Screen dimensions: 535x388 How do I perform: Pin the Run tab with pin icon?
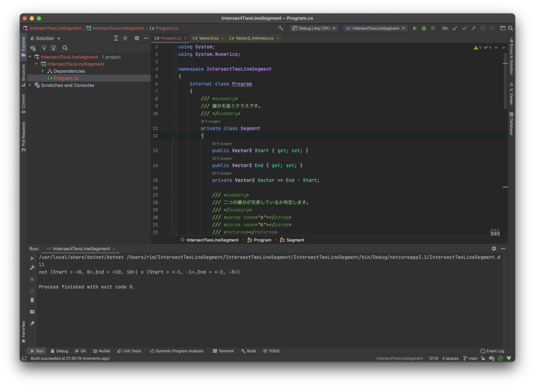(x=32, y=323)
